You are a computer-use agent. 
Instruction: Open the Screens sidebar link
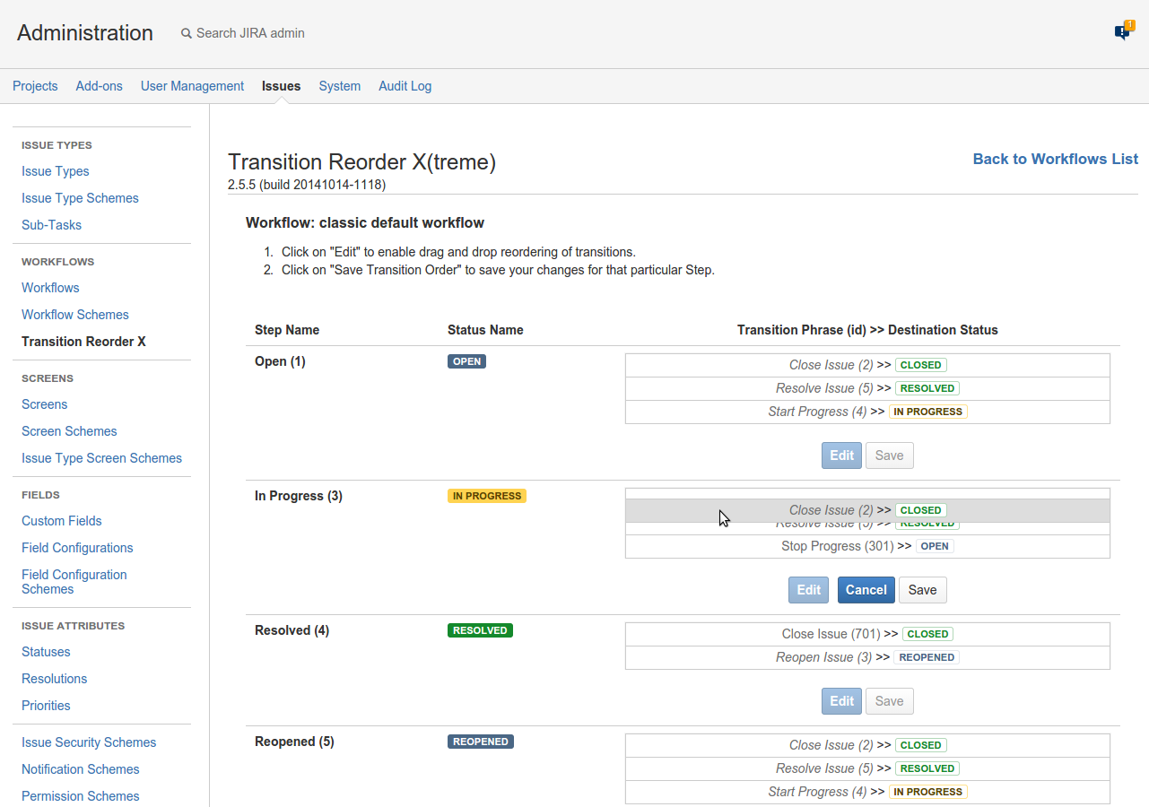pos(45,404)
